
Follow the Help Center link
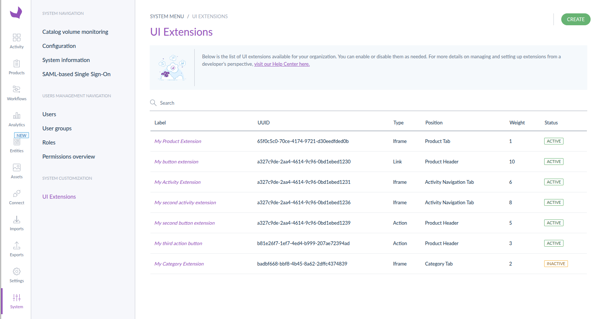click(x=282, y=64)
